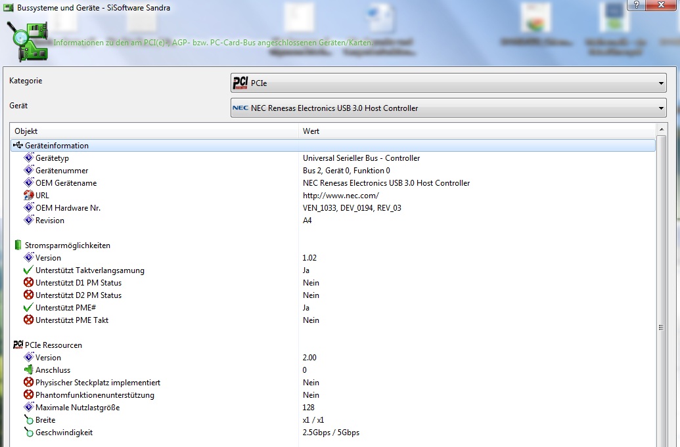Screen dimensions: 680x447
Task: Click the Physischer Steckplatz implementiert label
Action: (x=98, y=383)
